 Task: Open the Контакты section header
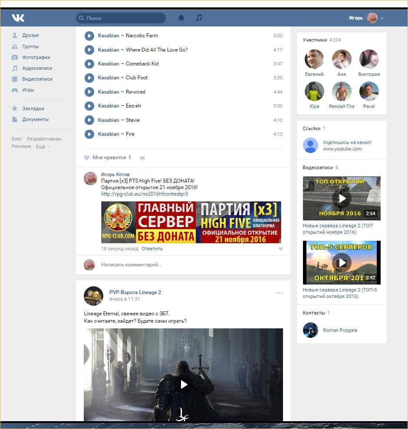point(316,313)
